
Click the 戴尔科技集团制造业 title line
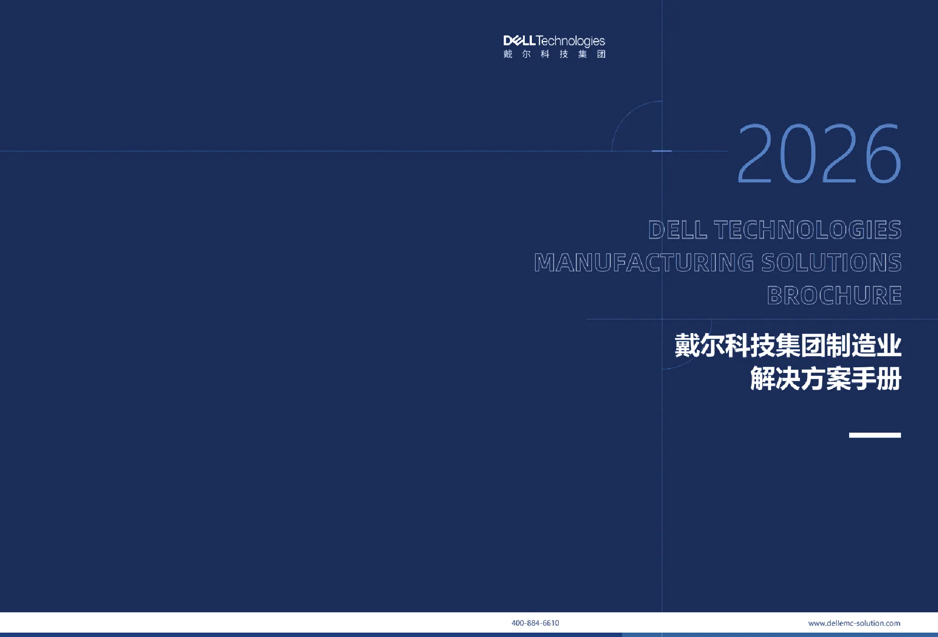coord(788,345)
